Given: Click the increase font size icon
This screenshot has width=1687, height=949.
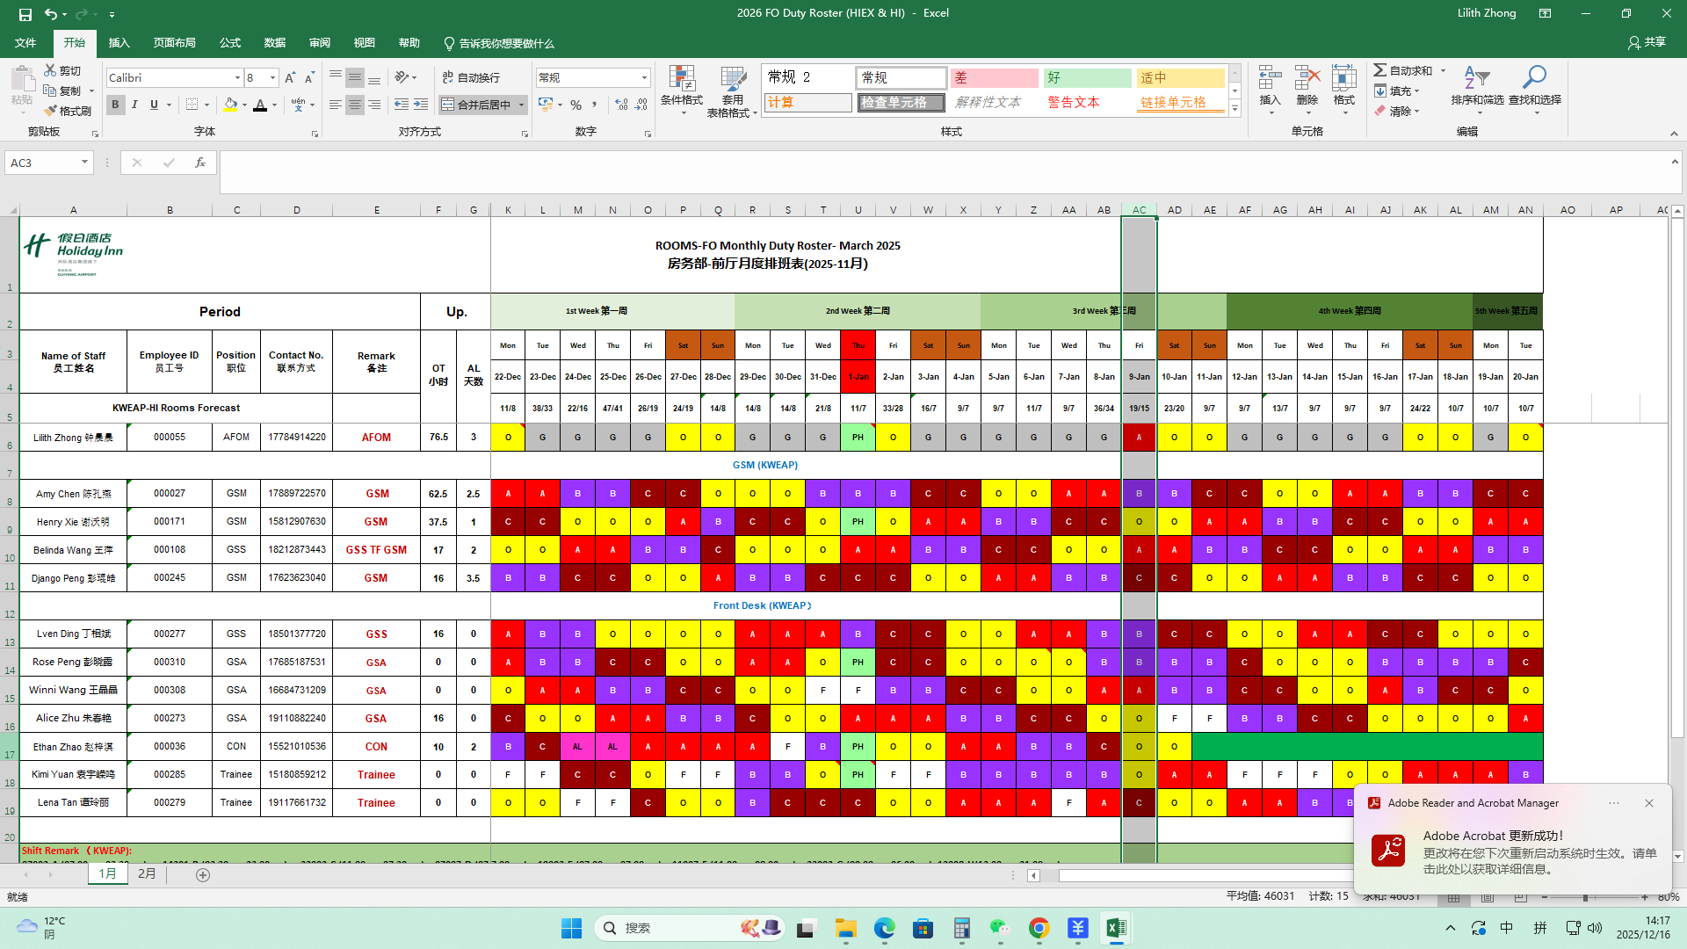Looking at the screenshot, I should coord(290,77).
